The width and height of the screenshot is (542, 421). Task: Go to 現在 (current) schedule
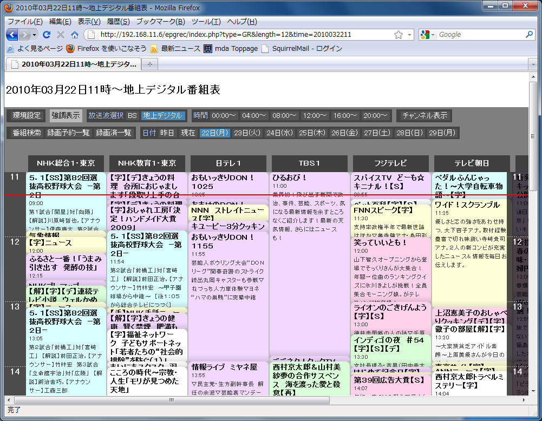188,133
